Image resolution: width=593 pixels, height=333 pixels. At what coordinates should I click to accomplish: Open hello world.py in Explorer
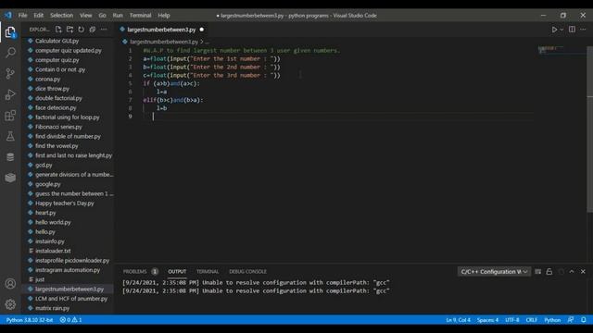coord(53,222)
